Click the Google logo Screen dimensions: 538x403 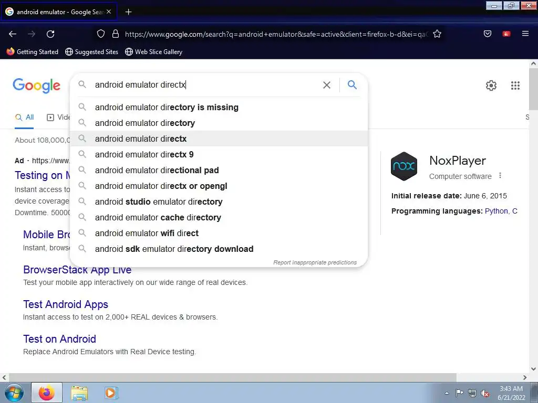point(36,86)
